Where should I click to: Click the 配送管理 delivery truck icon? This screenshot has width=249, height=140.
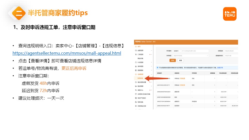click(x=135, y=86)
